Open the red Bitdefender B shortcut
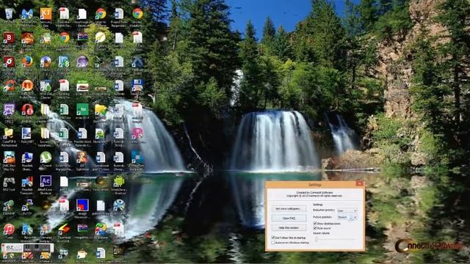This screenshot has height=264, width=470. pyautogui.click(x=9, y=38)
